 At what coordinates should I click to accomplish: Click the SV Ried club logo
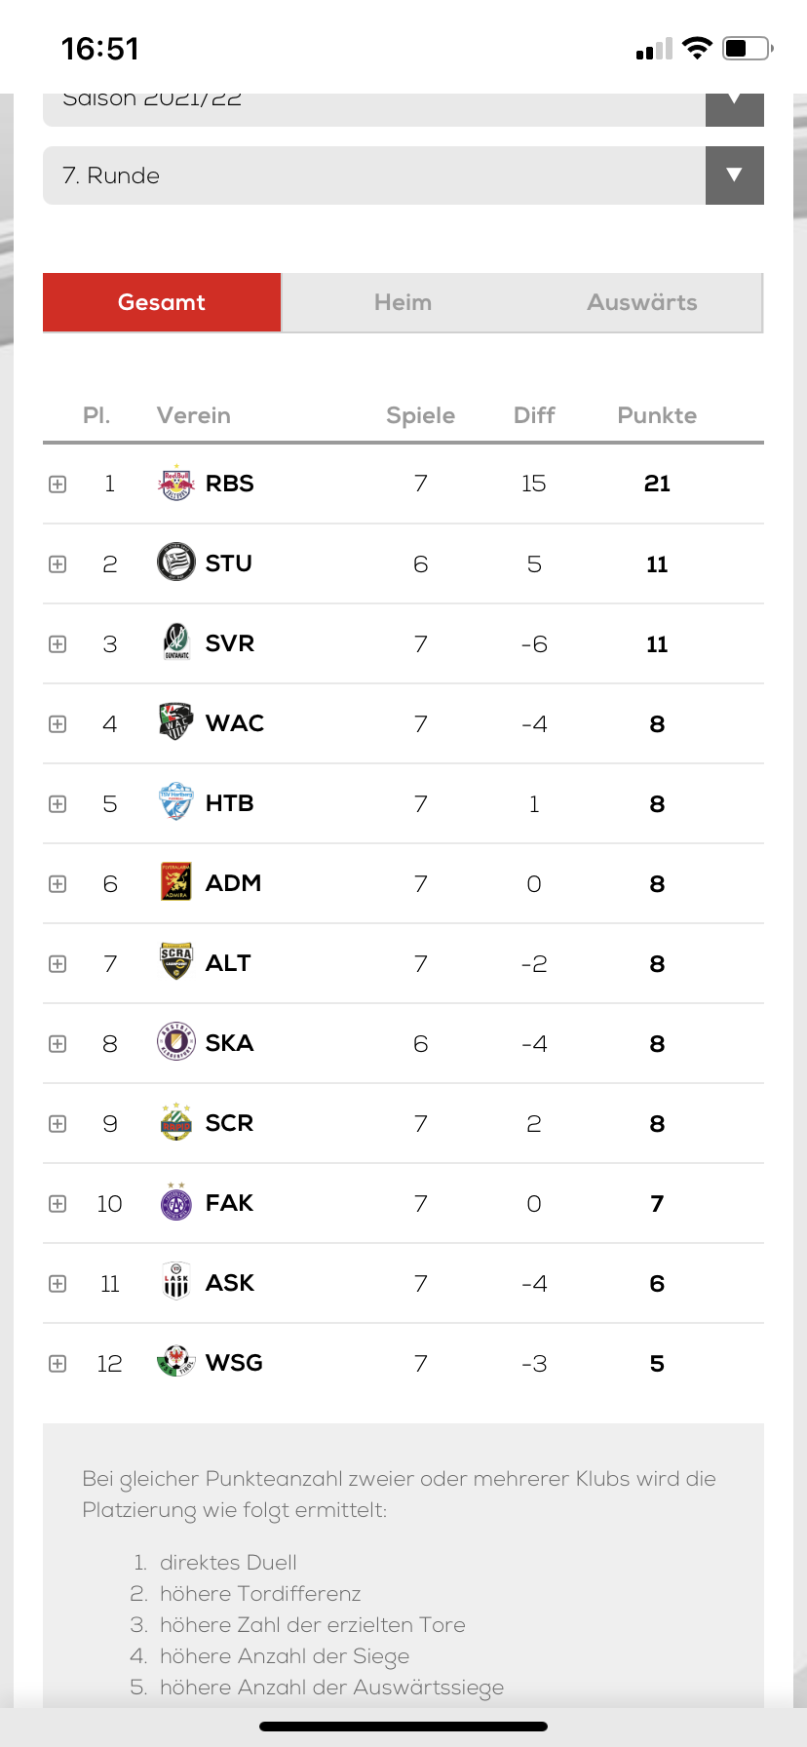[176, 643]
